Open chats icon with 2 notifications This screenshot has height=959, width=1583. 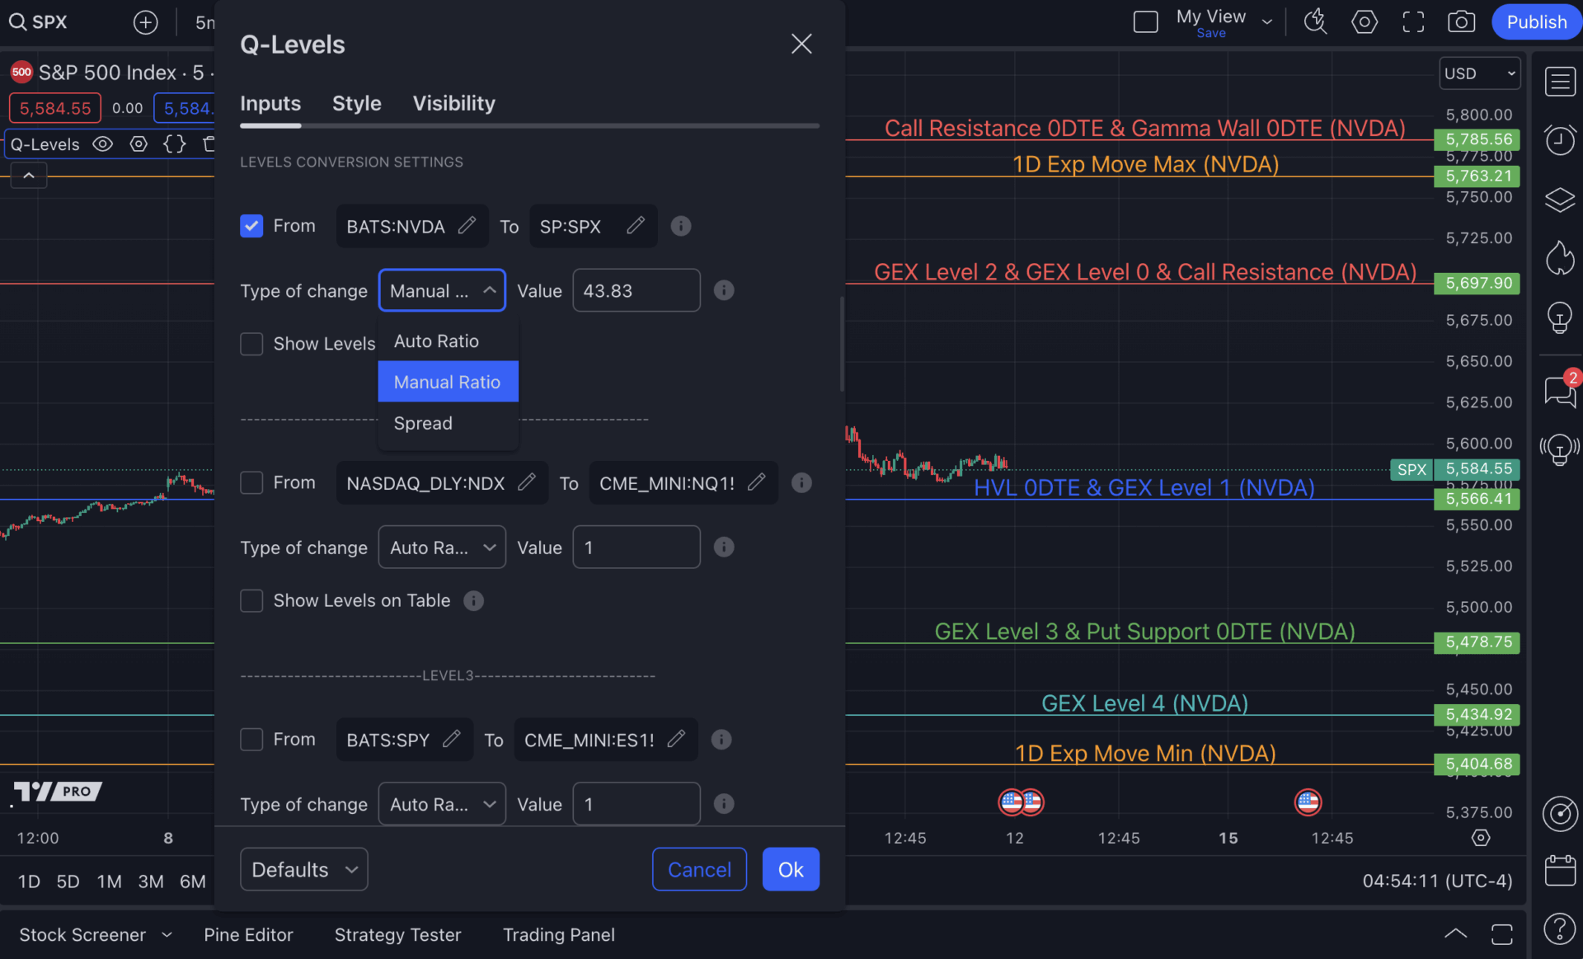[1560, 390]
